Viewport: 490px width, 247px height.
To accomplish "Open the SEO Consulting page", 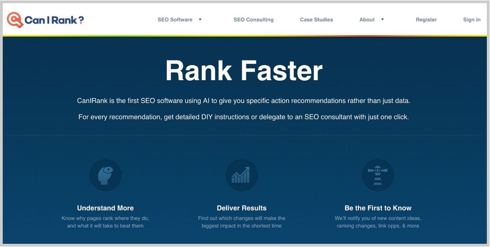I will click(x=254, y=20).
